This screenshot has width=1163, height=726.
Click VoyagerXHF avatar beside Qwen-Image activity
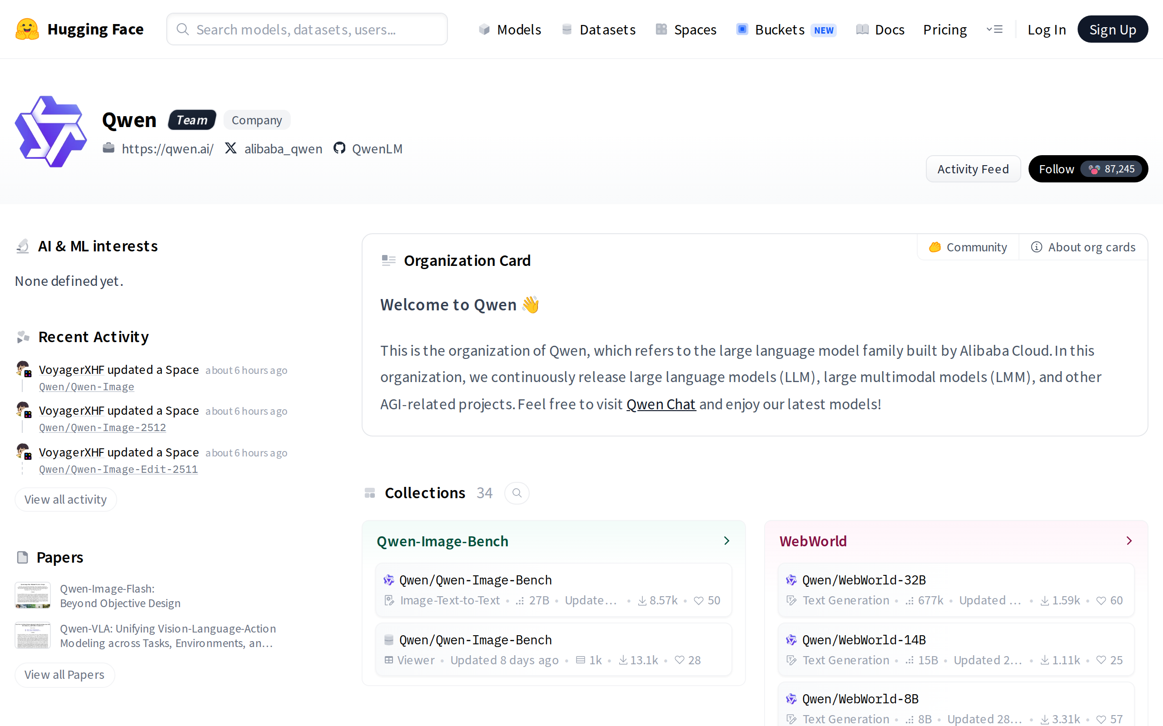coord(23,369)
